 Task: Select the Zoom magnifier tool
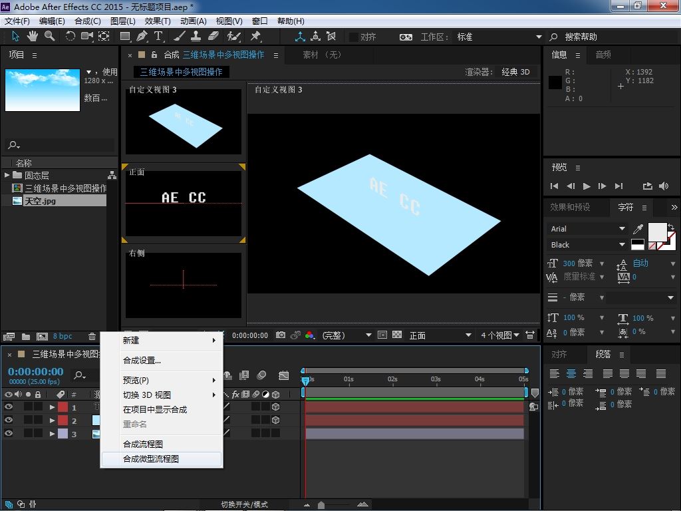(49, 37)
